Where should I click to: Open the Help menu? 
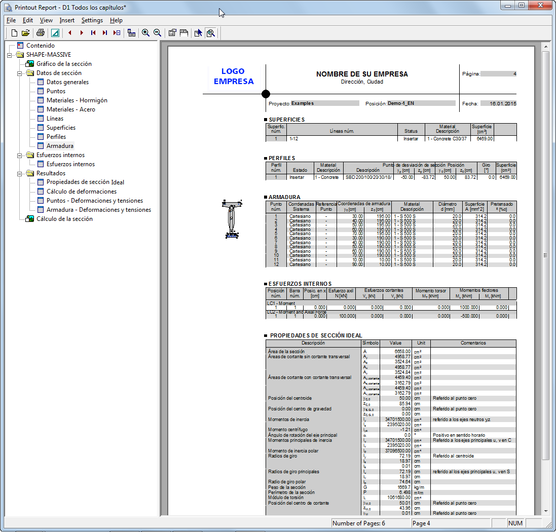point(116,20)
